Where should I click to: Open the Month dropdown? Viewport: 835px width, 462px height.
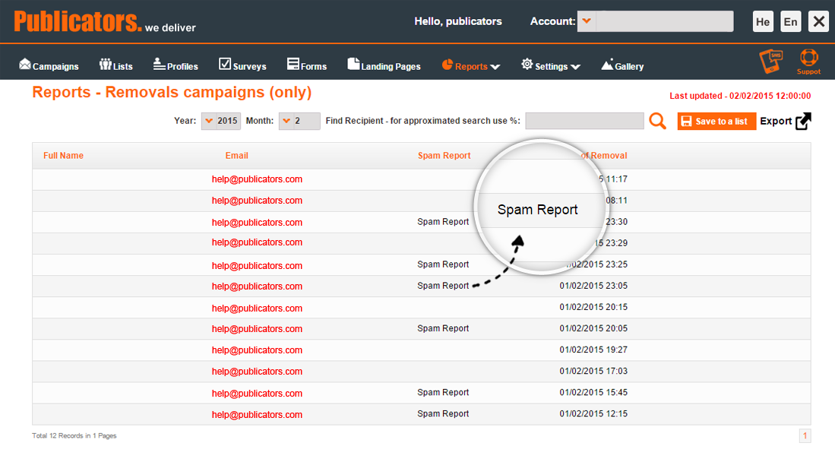pos(299,121)
